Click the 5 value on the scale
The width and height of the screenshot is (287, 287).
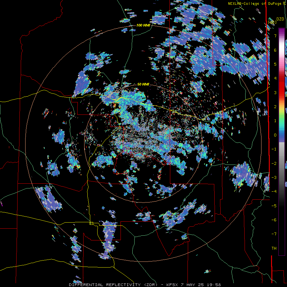[275, 64]
